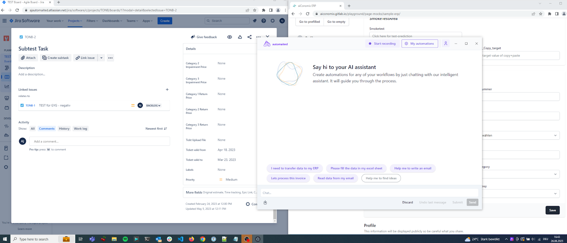
Task: Open My automations button
Action: [420, 44]
